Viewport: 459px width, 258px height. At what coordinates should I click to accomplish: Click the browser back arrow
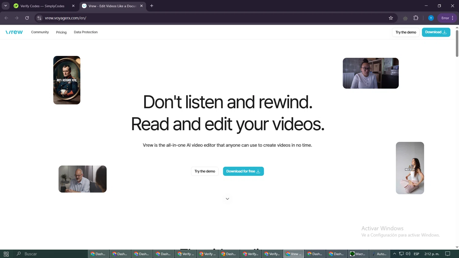coord(6,18)
